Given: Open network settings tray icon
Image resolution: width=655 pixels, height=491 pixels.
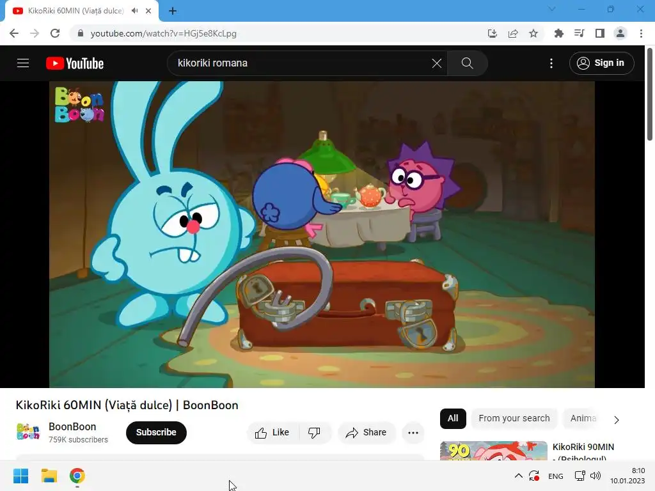Looking at the screenshot, I should tap(580, 476).
